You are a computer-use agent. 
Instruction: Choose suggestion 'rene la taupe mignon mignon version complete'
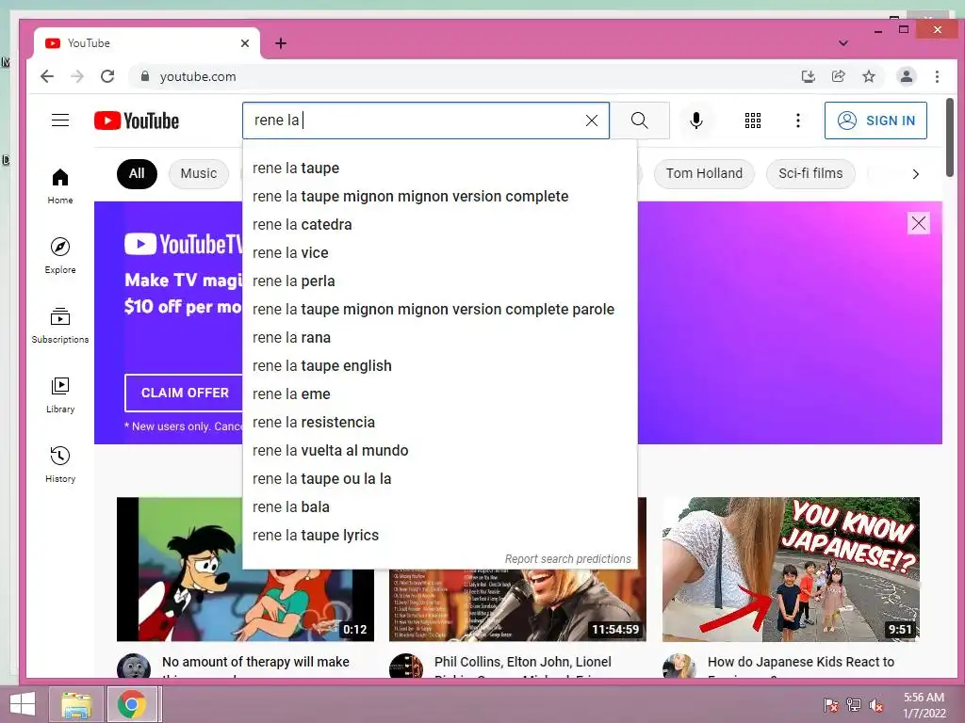point(440,196)
